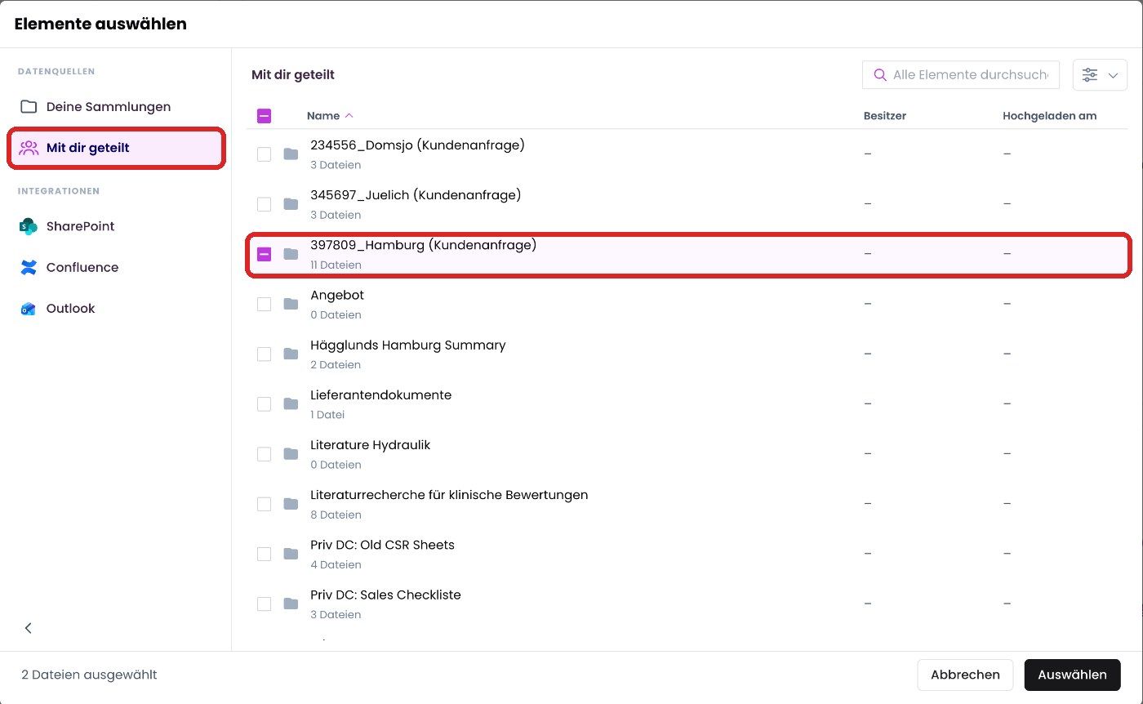Open the Confluence integration

tap(116, 267)
